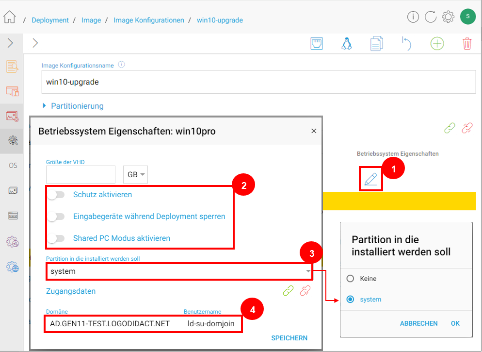This screenshot has width=482, height=352.
Task: Click info icon beside Image Konfigurationsname
Action: 121,65
